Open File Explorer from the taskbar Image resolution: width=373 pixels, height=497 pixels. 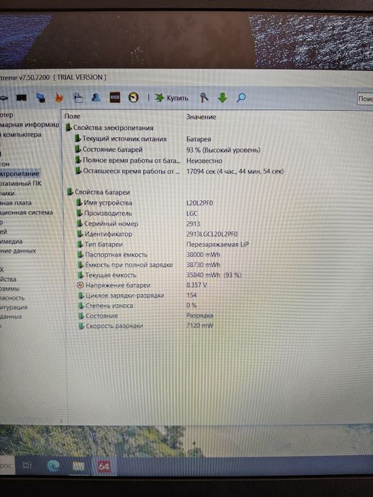tap(79, 466)
